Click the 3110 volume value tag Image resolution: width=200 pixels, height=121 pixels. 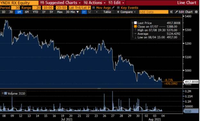191,111
